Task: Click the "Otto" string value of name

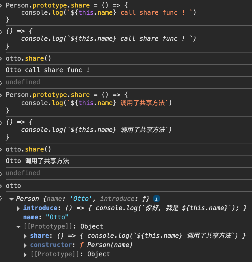Action: tap(57, 217)
